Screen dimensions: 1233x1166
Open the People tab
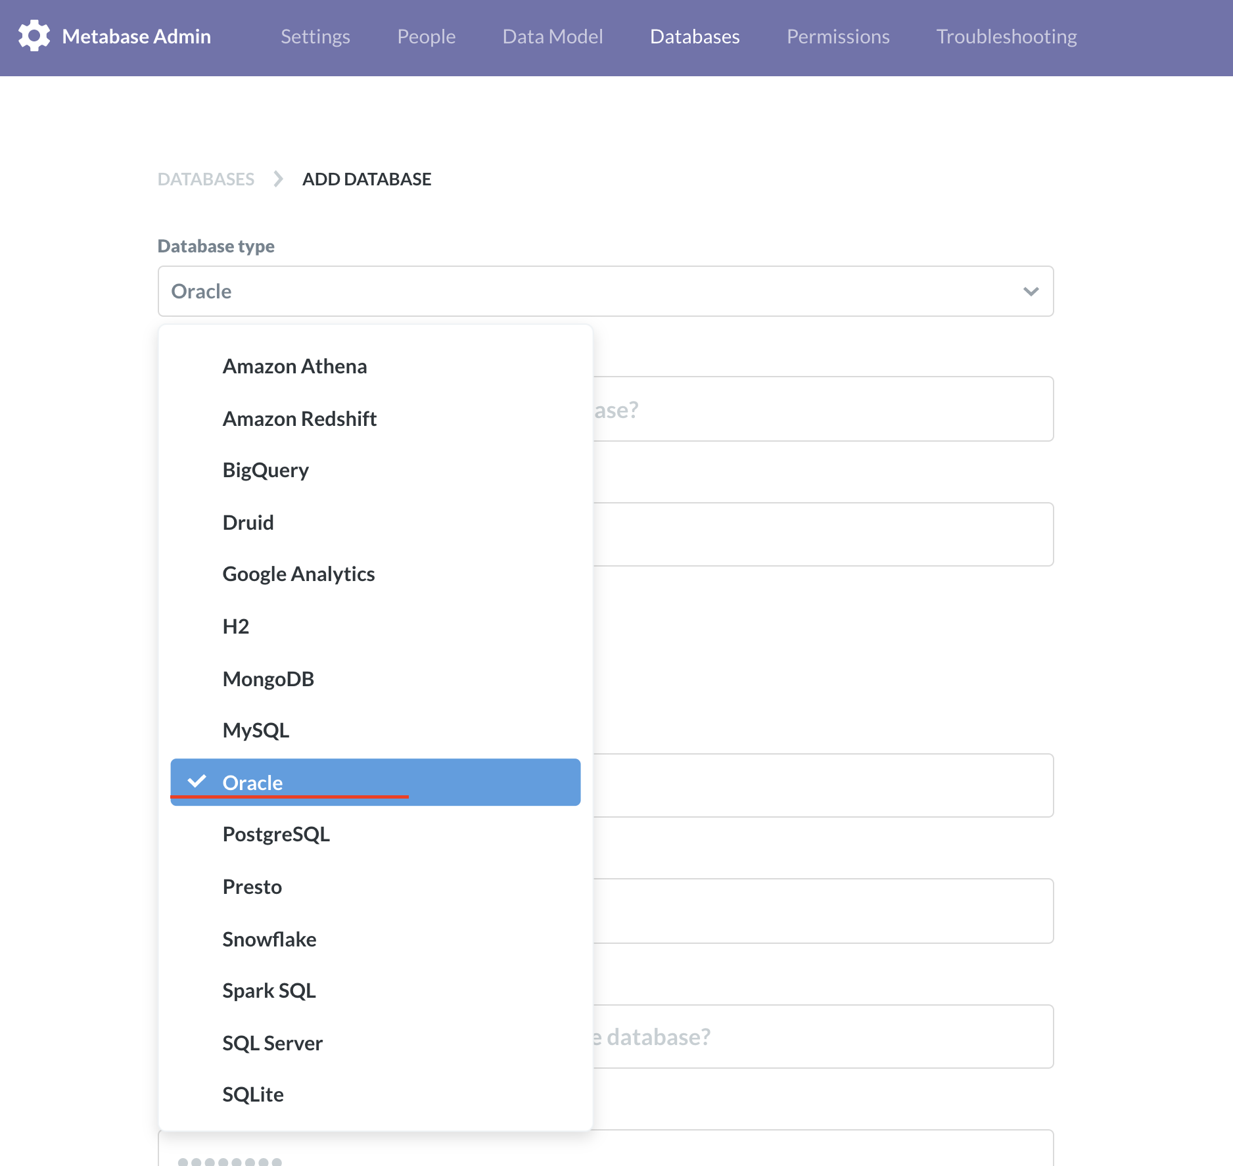click(427, 36)
